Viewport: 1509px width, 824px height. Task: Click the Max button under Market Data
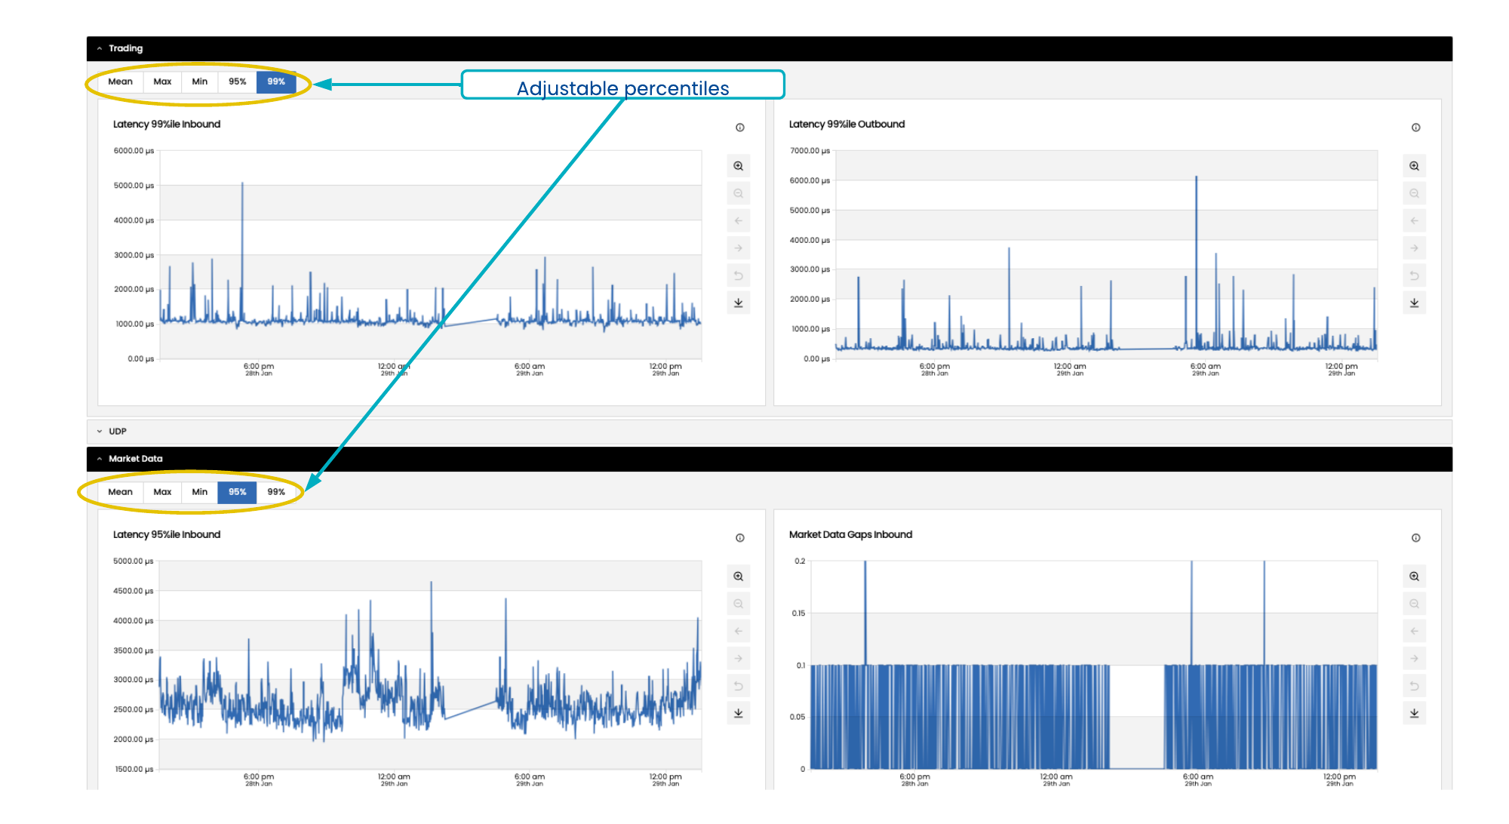pos(162,492)
